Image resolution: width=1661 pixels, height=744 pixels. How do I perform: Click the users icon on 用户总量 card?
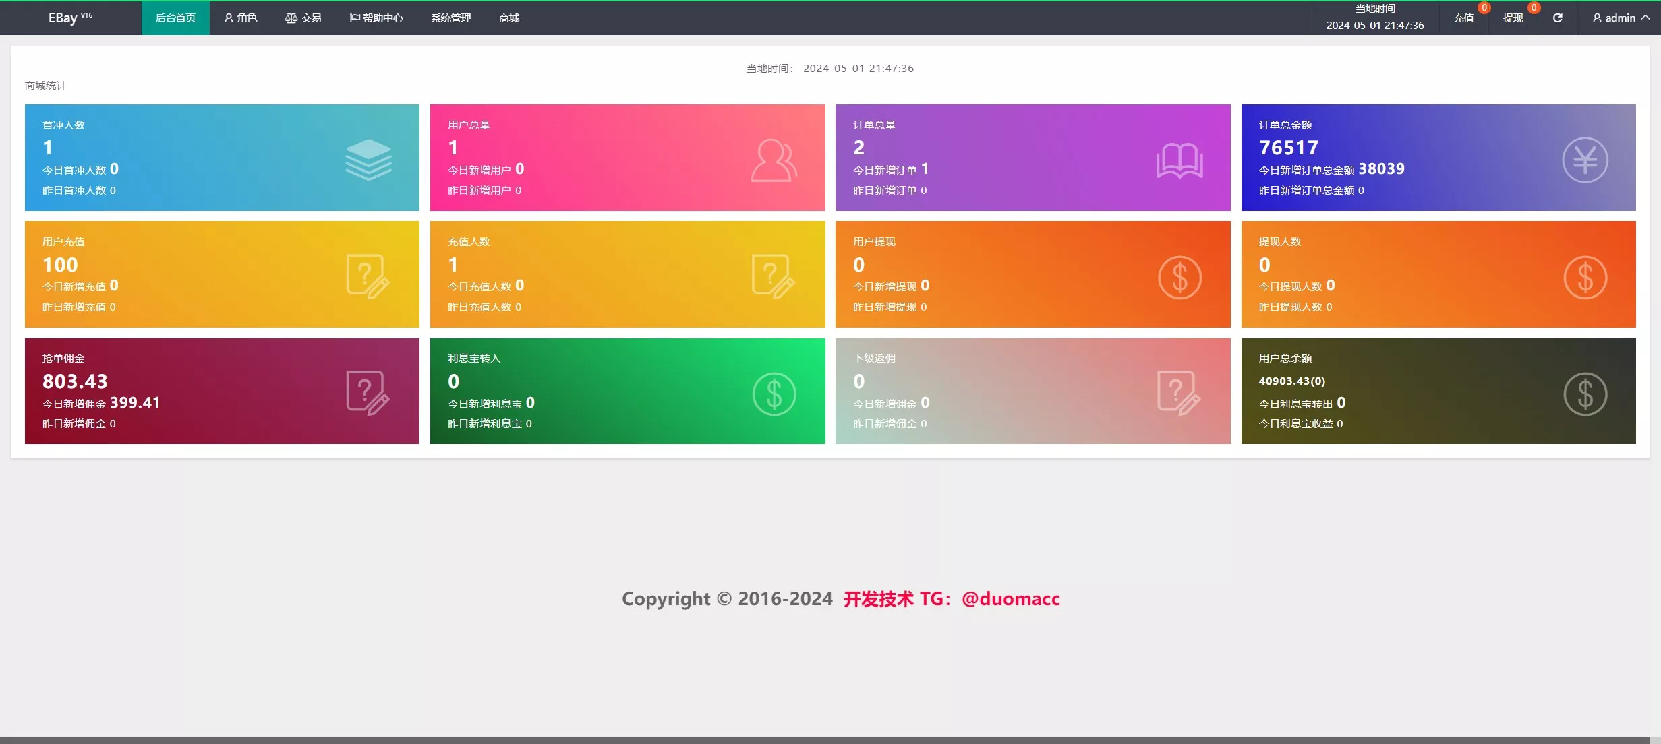pos(774,160)
